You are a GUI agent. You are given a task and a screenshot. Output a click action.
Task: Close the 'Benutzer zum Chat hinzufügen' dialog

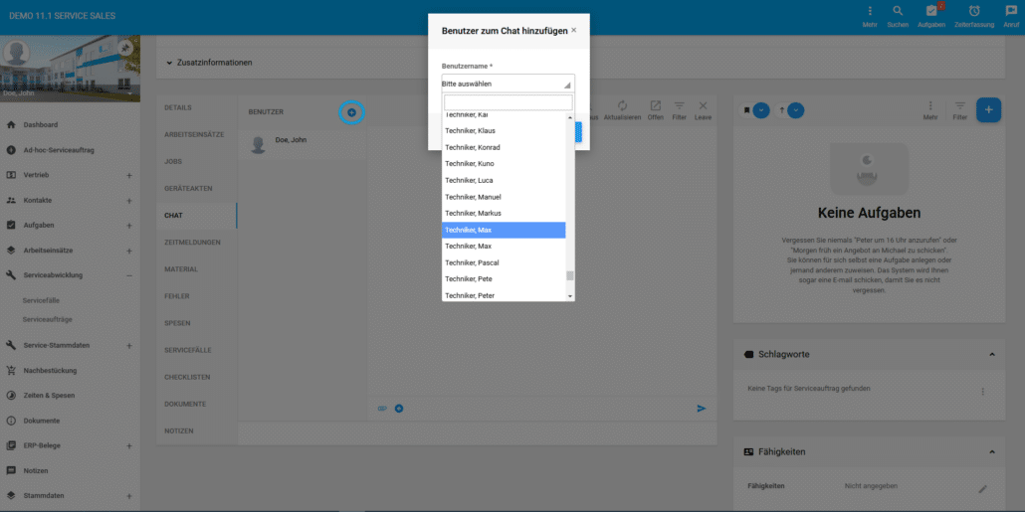click(574, 30)
